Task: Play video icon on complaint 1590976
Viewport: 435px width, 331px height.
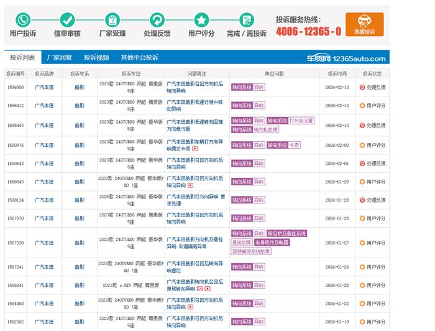Action: pyautogui.click(x=195, y=149)
